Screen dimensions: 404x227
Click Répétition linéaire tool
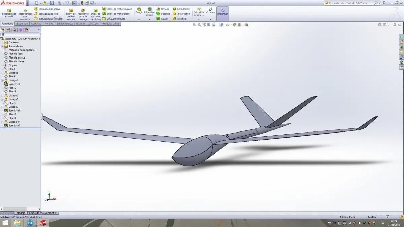[149, 12]
